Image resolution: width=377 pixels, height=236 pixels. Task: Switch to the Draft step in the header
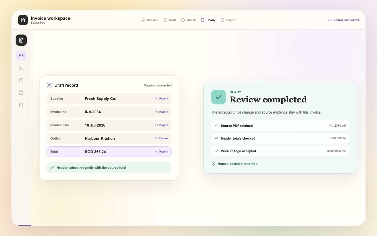[170, 20]
